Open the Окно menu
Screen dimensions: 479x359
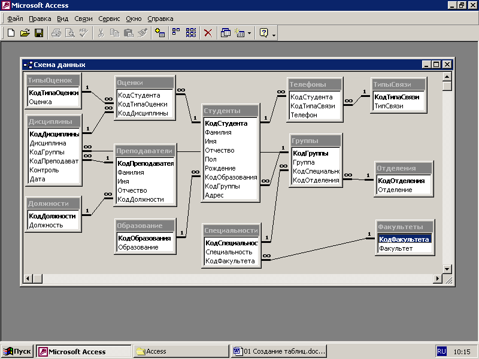134,19
